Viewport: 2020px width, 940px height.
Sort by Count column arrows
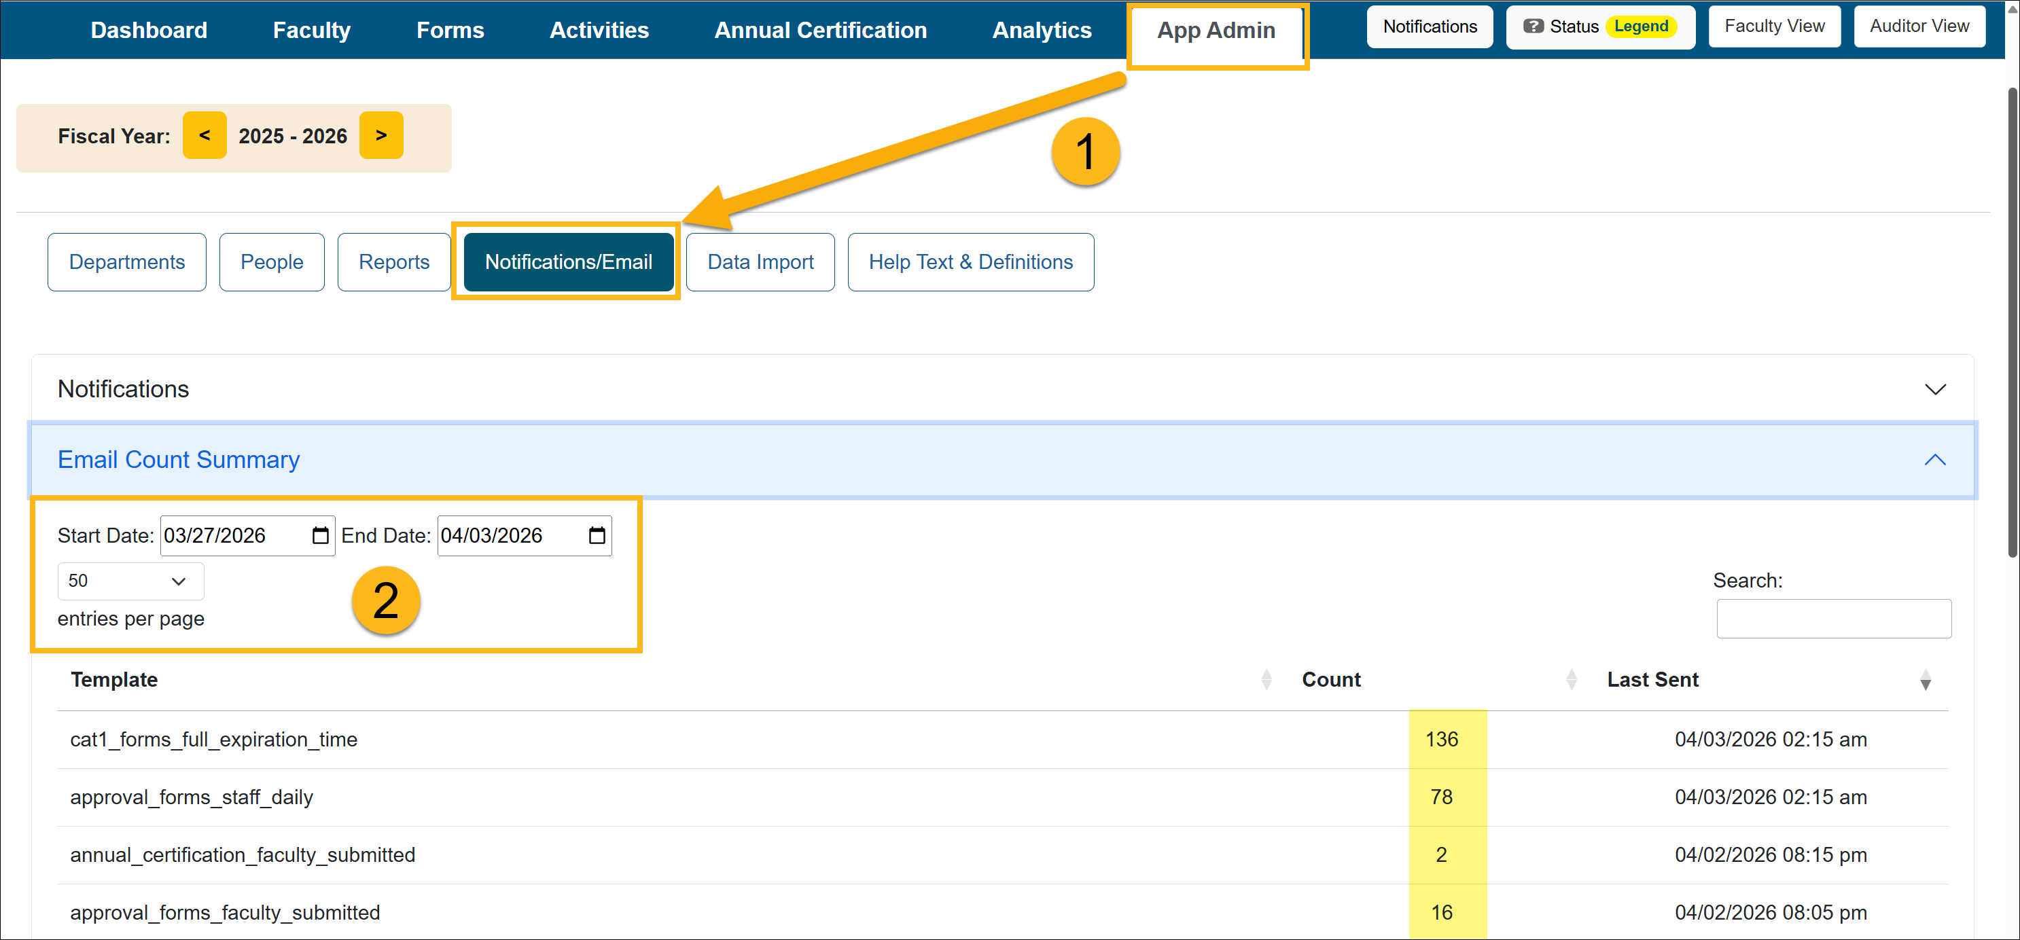coord(1571,680)
